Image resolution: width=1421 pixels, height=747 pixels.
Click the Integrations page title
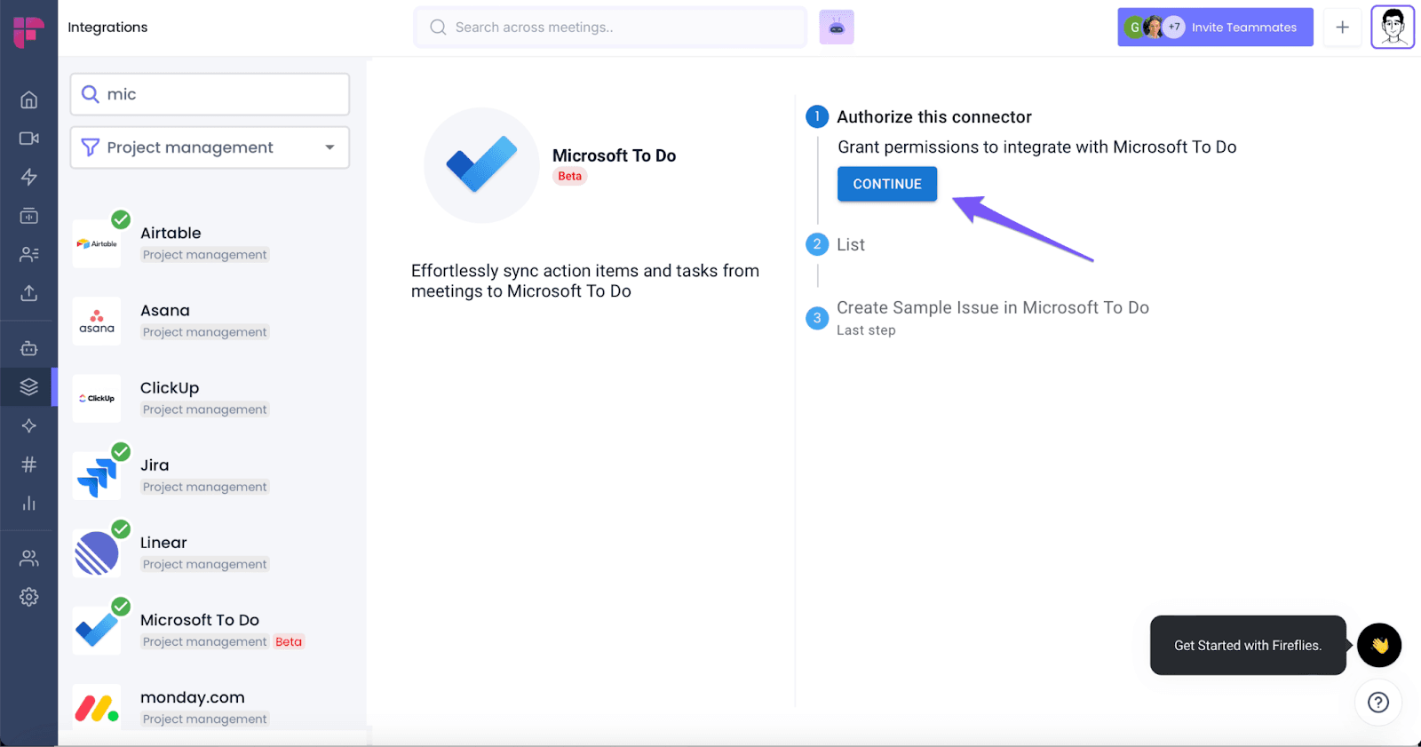pos(107,28)
